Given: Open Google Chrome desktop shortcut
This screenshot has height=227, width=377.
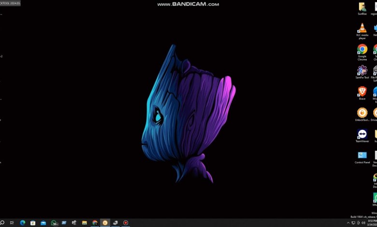Looking at the screenshot, I should (362, 52).
